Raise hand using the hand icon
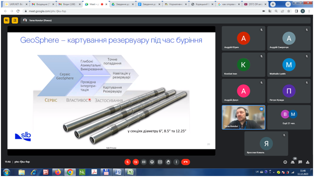314x177 pixels. tap(168, 162)
